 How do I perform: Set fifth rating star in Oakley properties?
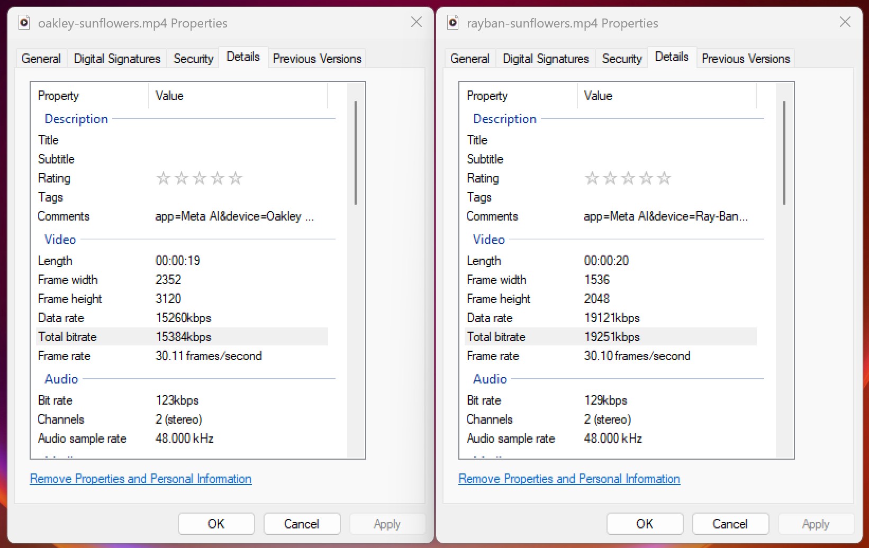pyautogui.click(x=236, y=178)
